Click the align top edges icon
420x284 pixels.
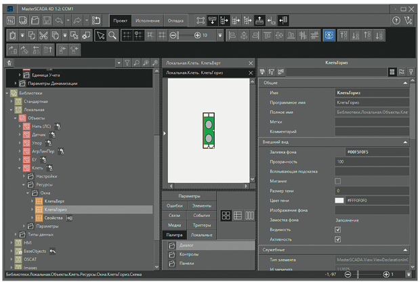tap(268, 35)
